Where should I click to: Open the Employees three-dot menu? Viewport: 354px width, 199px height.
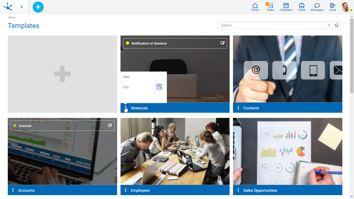(x=126, y=190)
